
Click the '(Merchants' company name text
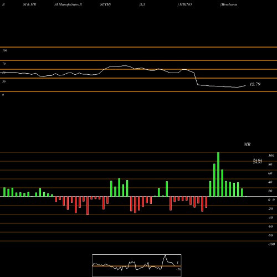point(229,4)
